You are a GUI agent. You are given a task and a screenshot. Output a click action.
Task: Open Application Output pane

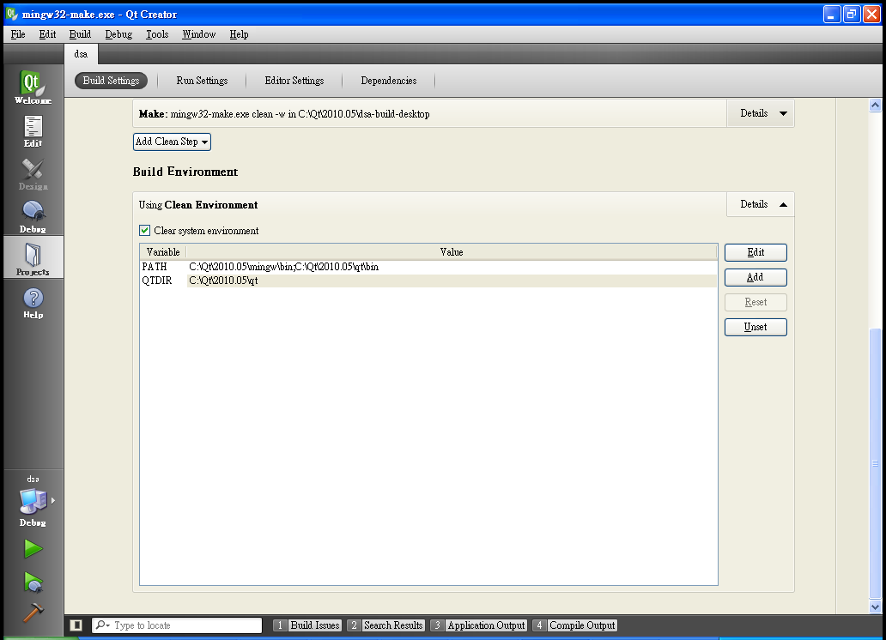478,625
